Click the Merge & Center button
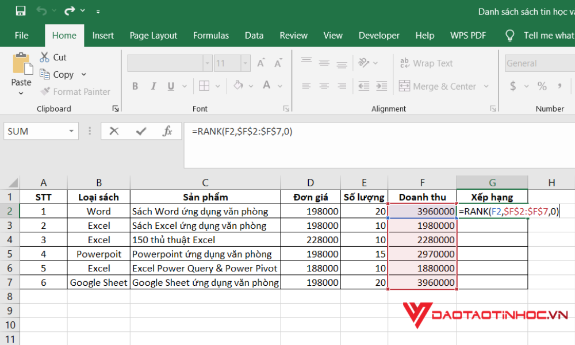 [438, 86]
